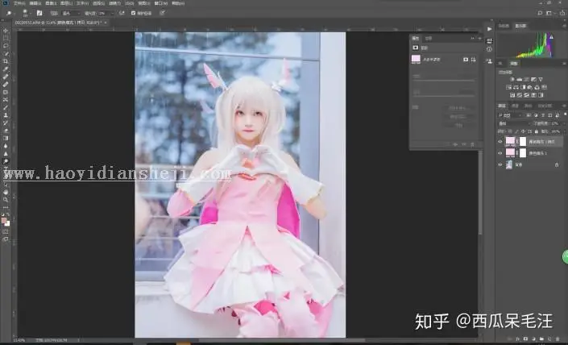
Task: Open the Exposure value dropdown arrow
Action: click(x=112, y=13)
